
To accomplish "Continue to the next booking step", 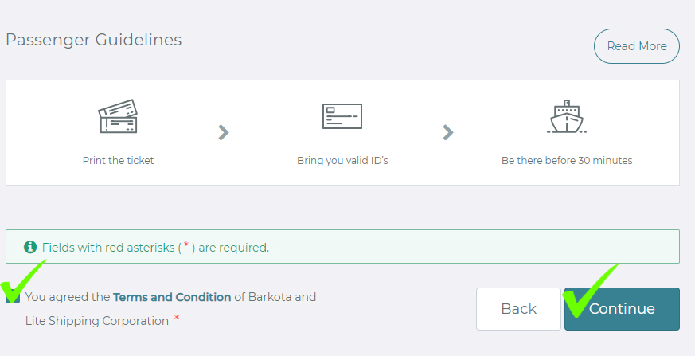I will click(622, 309).
